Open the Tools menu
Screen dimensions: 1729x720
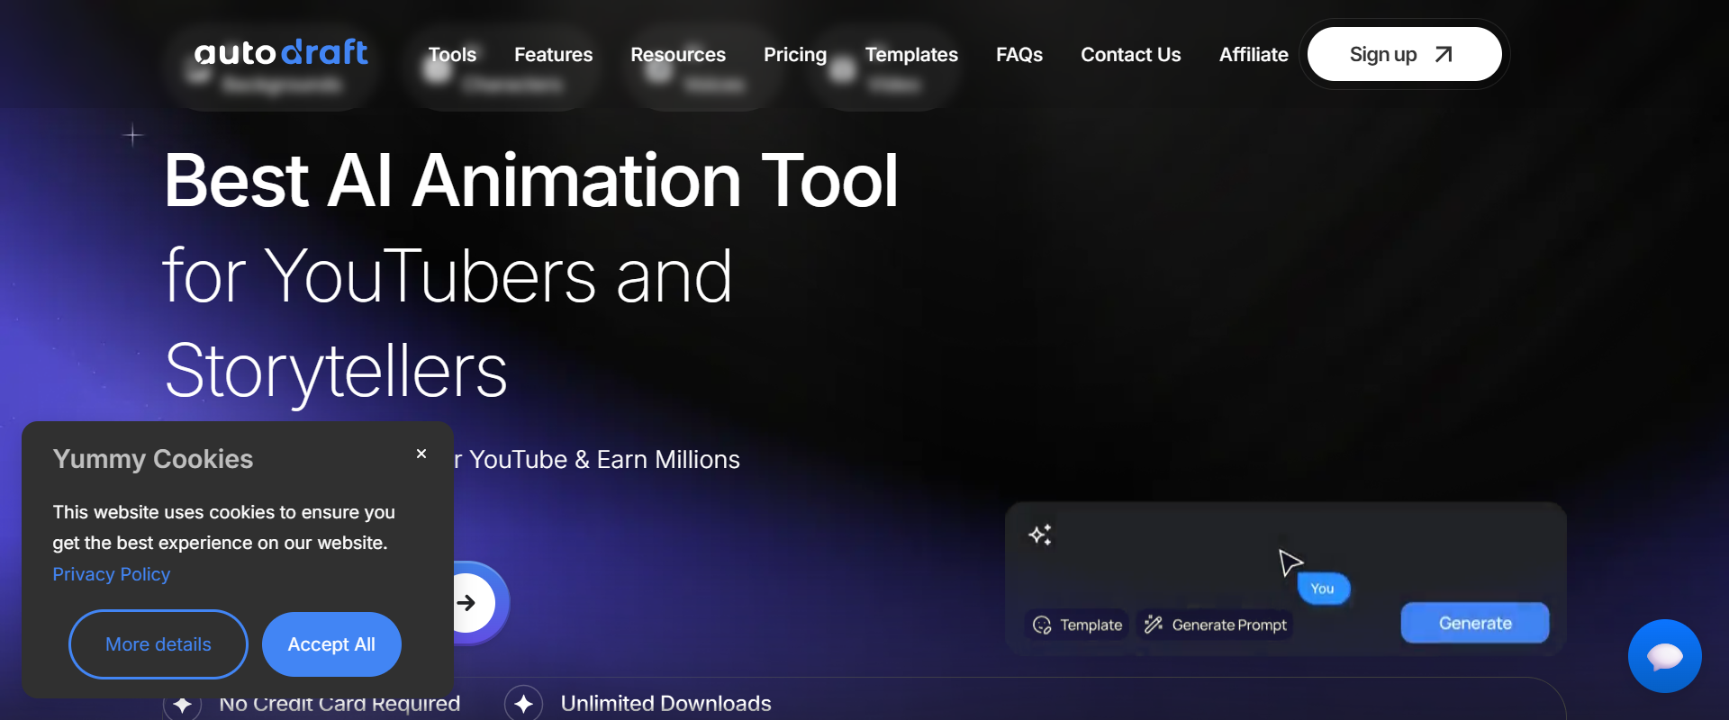click(x=452, y=55)
